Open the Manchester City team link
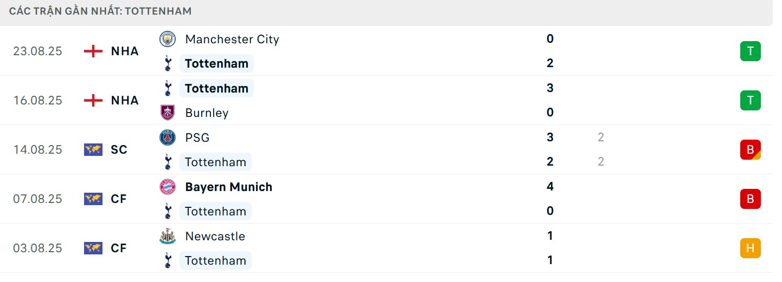The height and width of the screenshot is (282, 782). (232, 39)
